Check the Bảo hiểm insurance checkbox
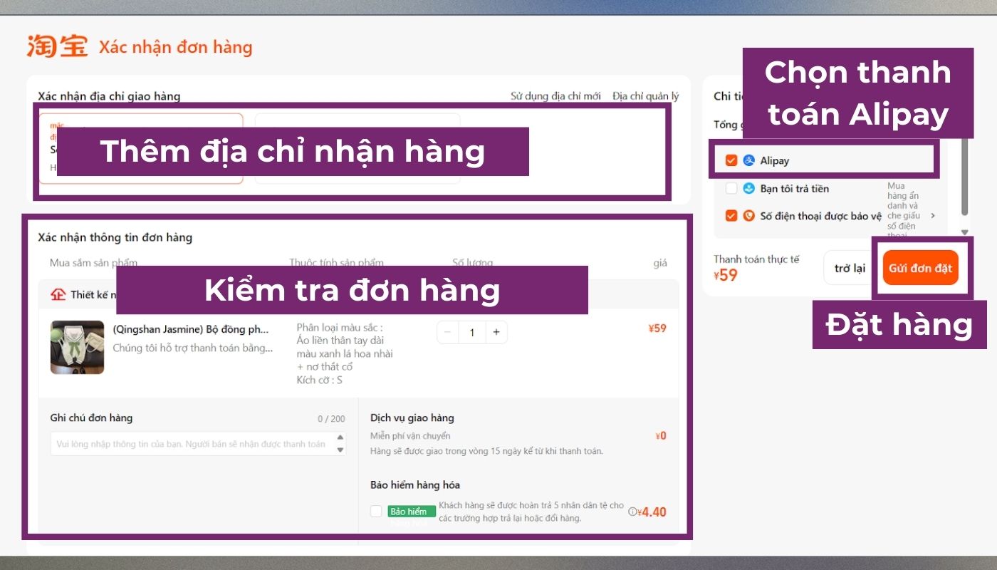The image size is (997, 570). point(376,511)
